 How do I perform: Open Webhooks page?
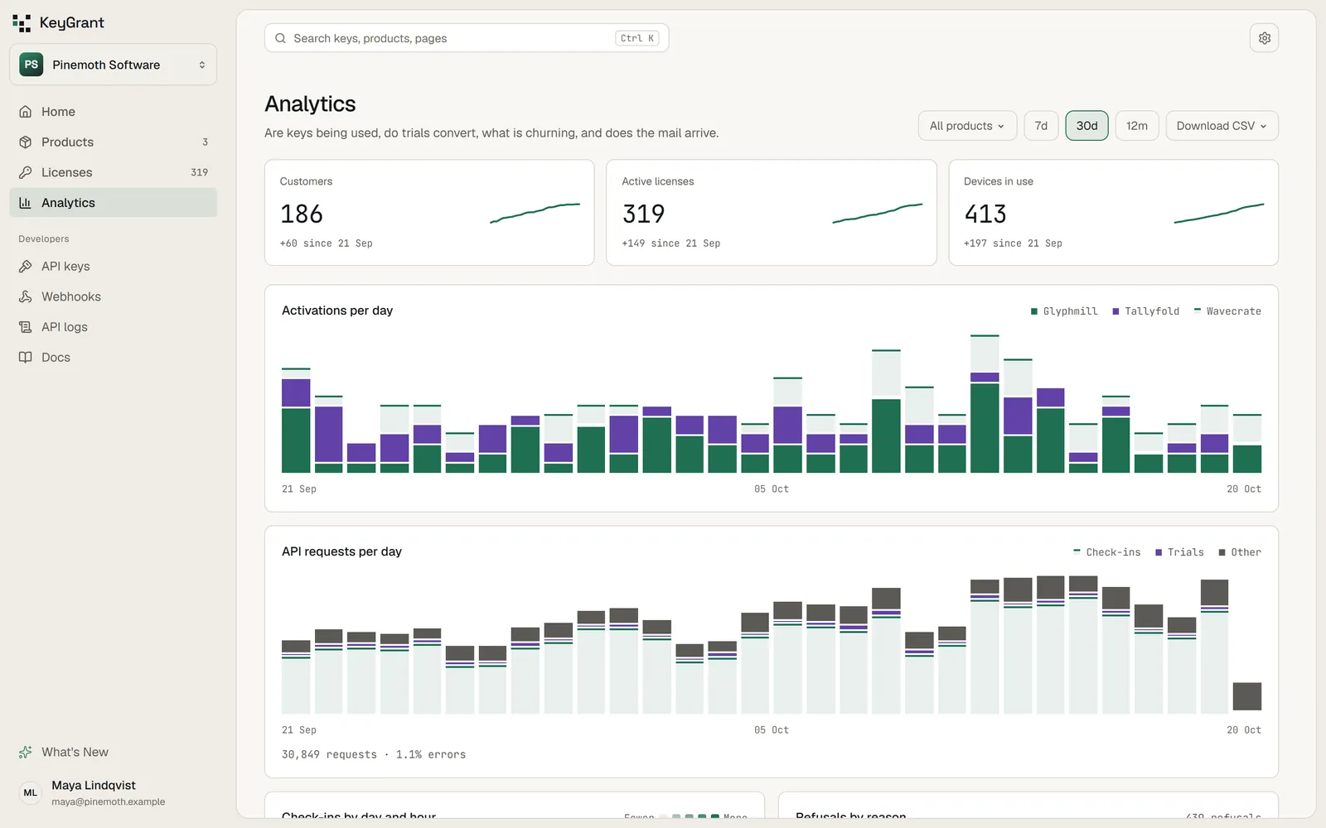114,296
